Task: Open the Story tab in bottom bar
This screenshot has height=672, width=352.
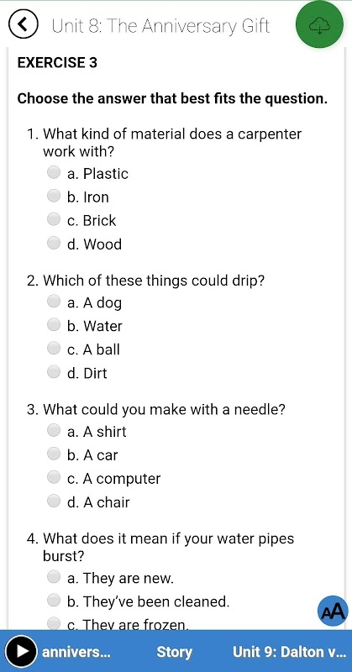Action: (174, 652)
